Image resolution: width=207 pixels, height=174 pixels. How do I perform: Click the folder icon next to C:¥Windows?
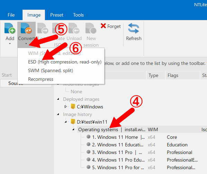73,106
